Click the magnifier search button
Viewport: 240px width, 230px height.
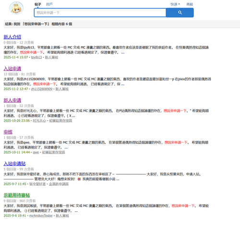tap(180, 12)
